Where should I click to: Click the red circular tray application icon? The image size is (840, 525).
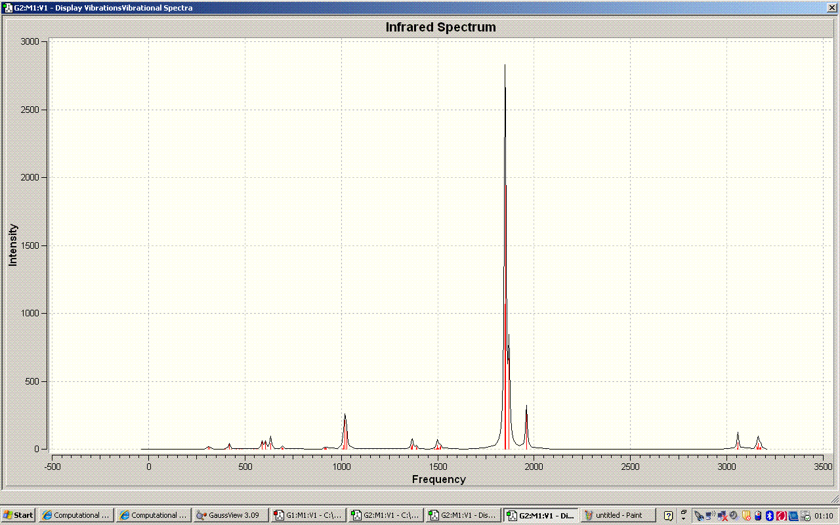pos(782,516)
